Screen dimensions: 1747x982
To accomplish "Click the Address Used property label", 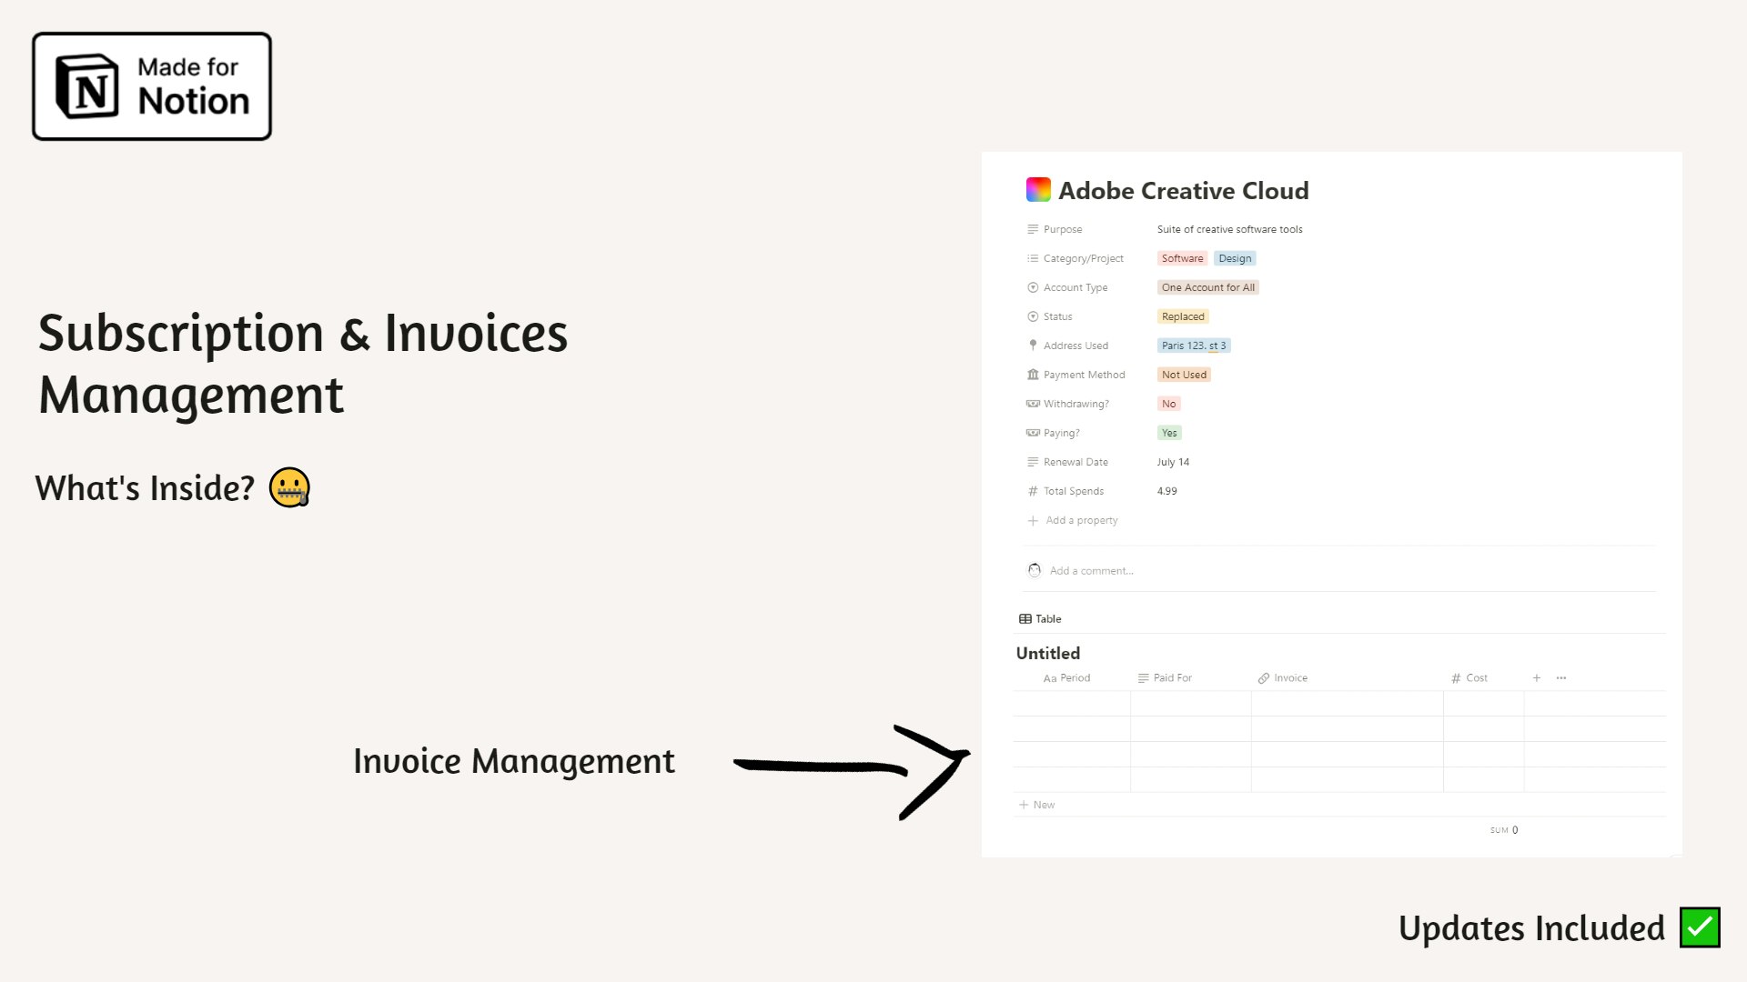I will pyautogui.click(x=1075, y=346).
